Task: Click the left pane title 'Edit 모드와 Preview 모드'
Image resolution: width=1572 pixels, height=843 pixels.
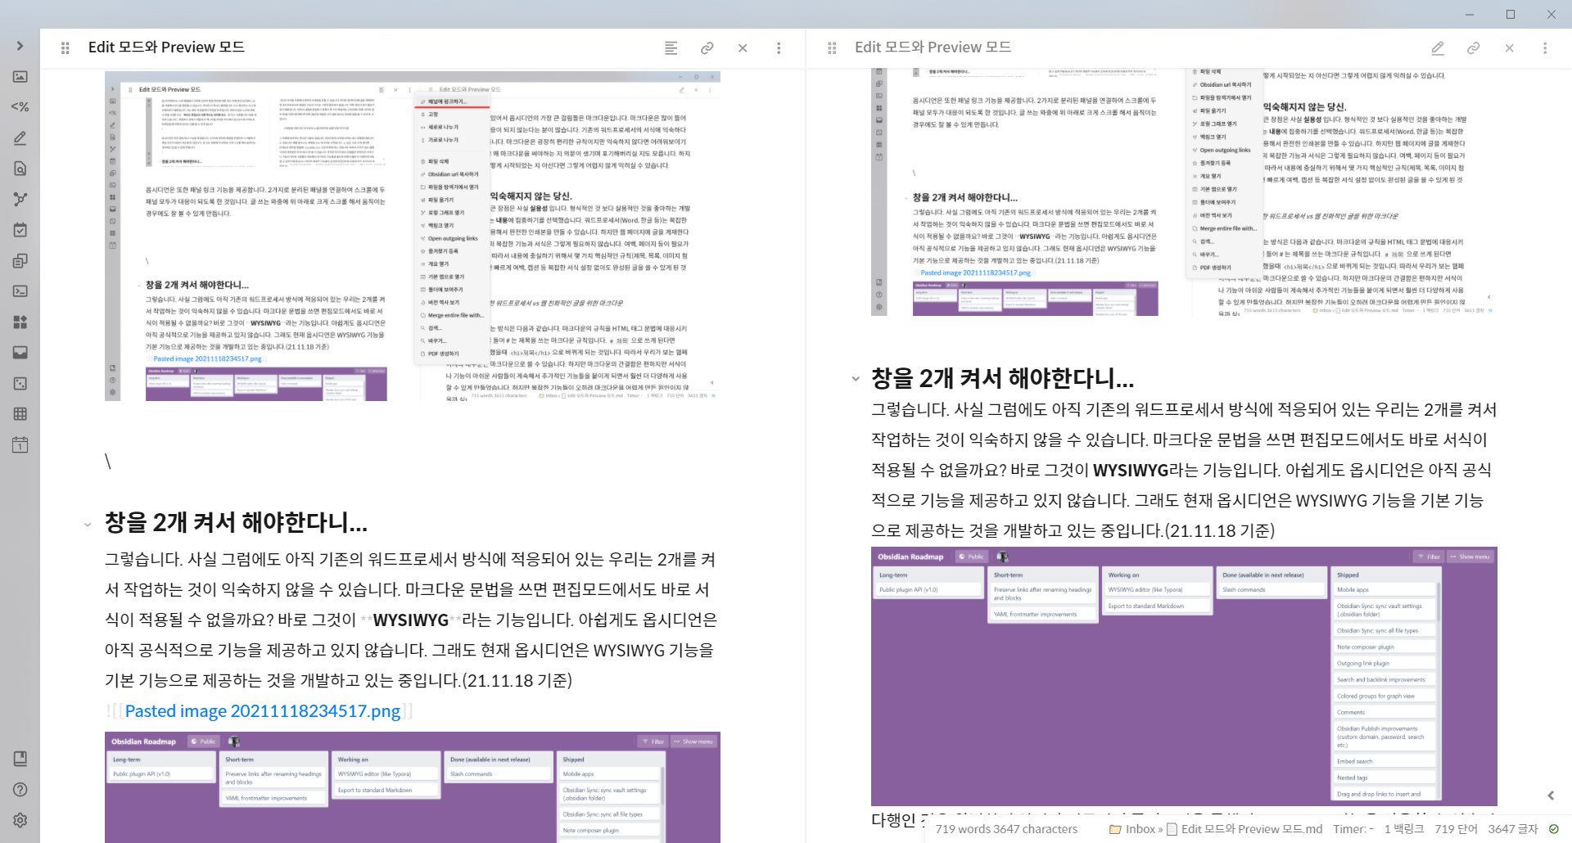Action: [x=166, y=47]
